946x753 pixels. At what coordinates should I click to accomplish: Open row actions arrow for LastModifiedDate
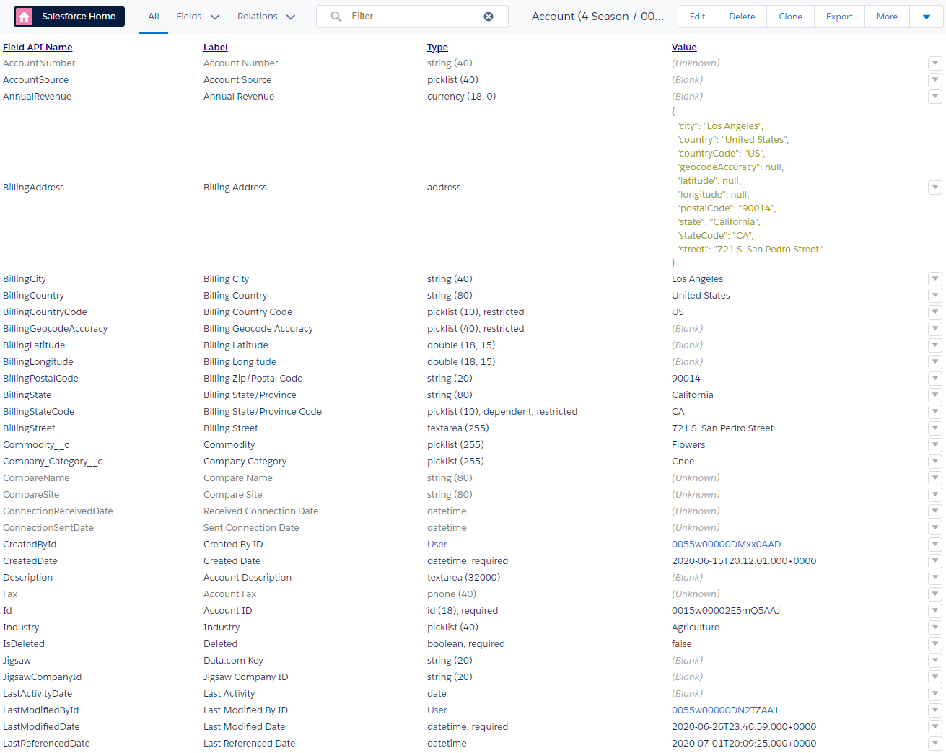point(935,727)
